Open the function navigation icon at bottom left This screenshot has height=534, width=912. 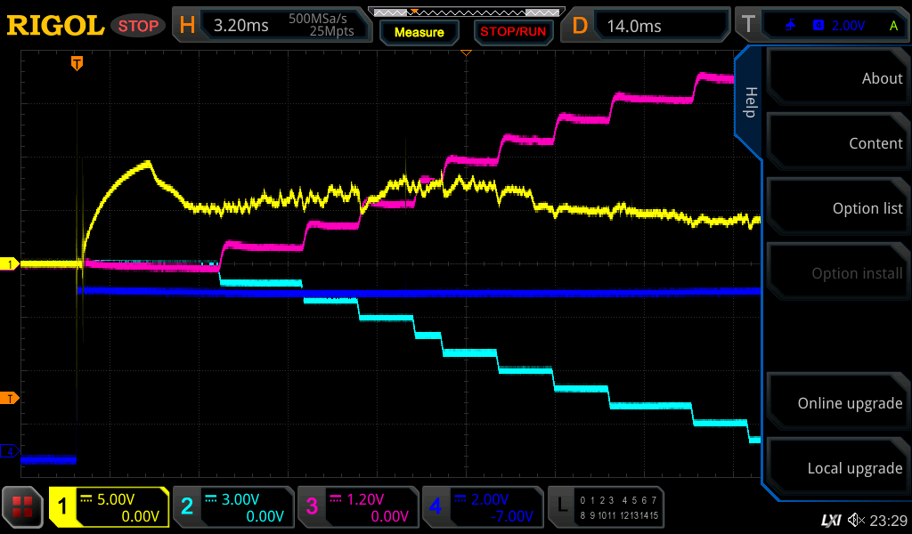click(x=22, y=507)
